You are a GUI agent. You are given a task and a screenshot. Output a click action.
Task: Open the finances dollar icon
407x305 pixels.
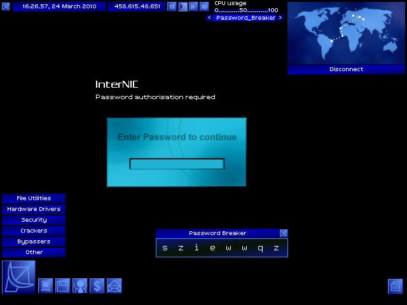click(97, 286)
